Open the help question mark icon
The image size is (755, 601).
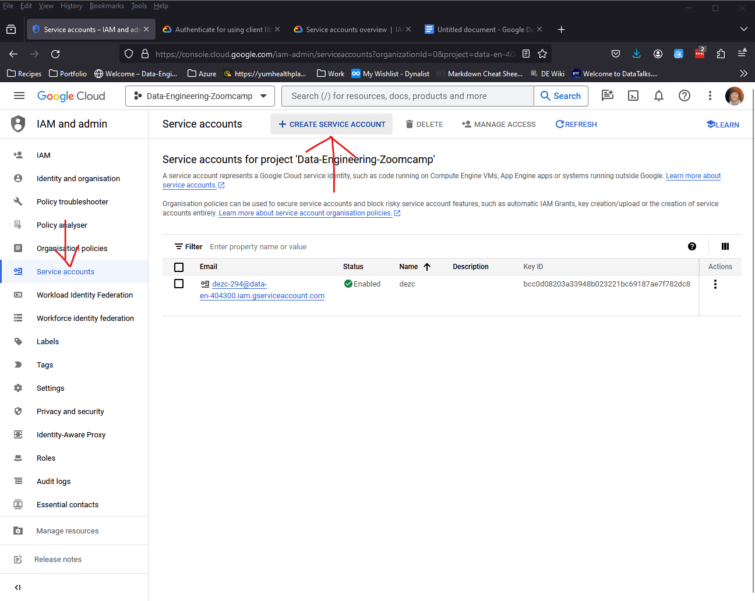[685, 96]
